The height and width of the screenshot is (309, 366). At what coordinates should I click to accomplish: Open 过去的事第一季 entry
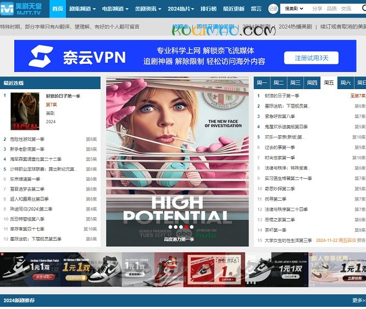(x=280, y=147)
